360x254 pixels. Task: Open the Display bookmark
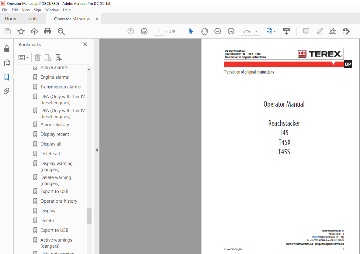pyautogui.click(x=48, y=211)
